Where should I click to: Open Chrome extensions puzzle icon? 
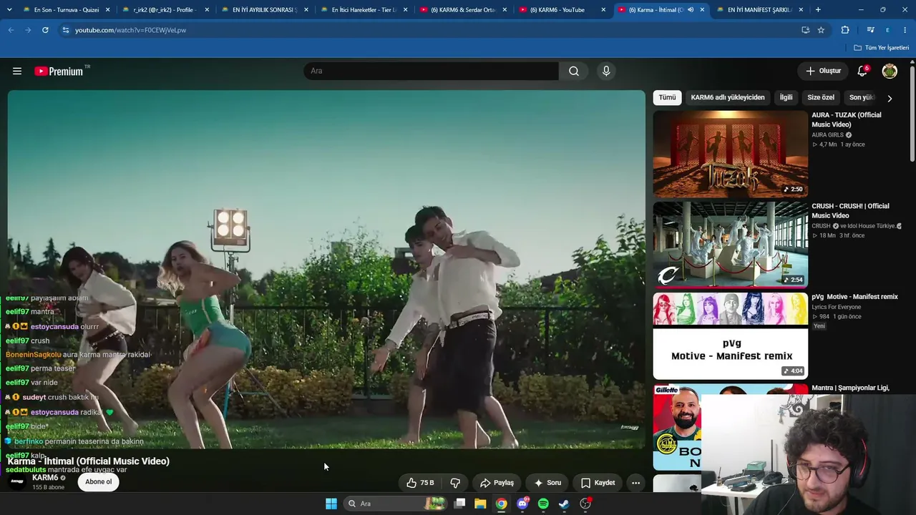click(x=845, y=30)
